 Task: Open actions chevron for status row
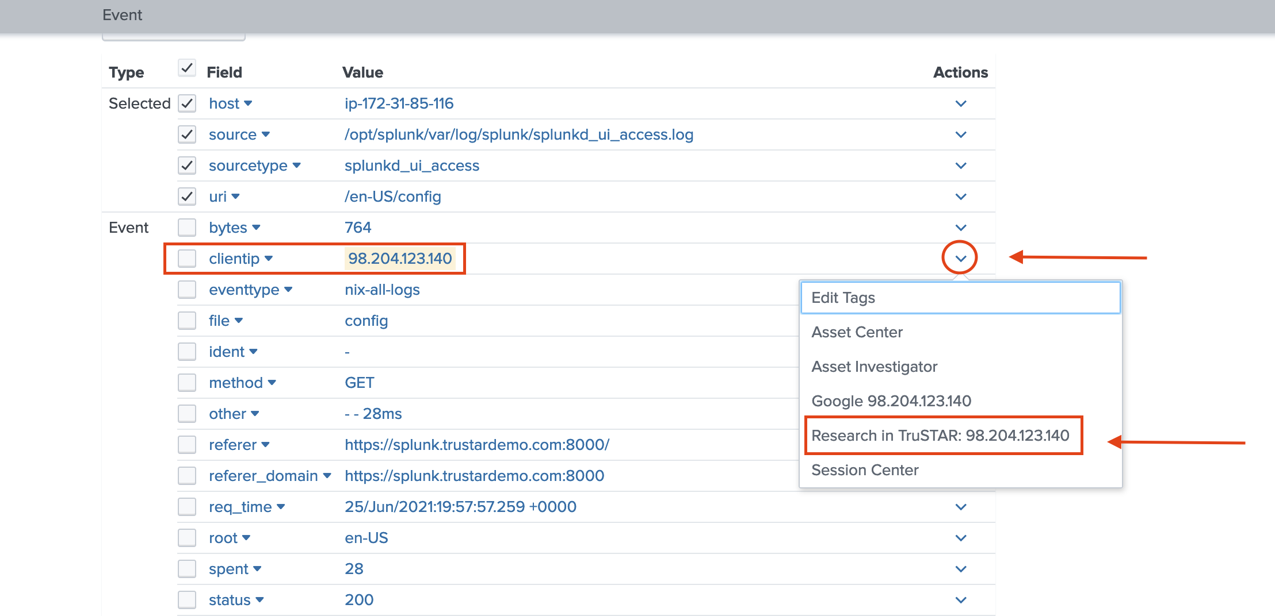point(961,600)
